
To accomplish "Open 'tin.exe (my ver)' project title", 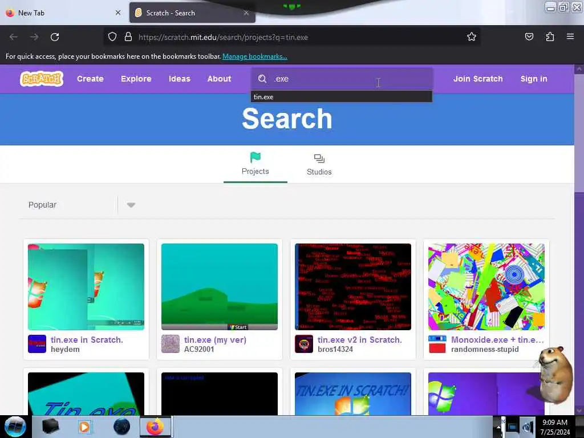I will [x=215, y=340].
